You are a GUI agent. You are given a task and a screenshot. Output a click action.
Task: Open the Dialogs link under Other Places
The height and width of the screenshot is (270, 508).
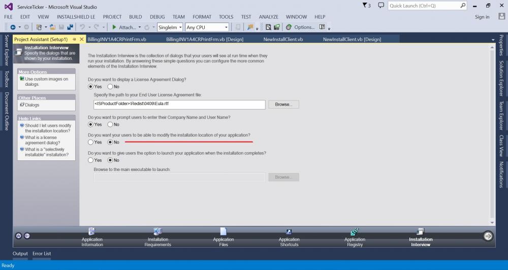[x=32, y=105]
